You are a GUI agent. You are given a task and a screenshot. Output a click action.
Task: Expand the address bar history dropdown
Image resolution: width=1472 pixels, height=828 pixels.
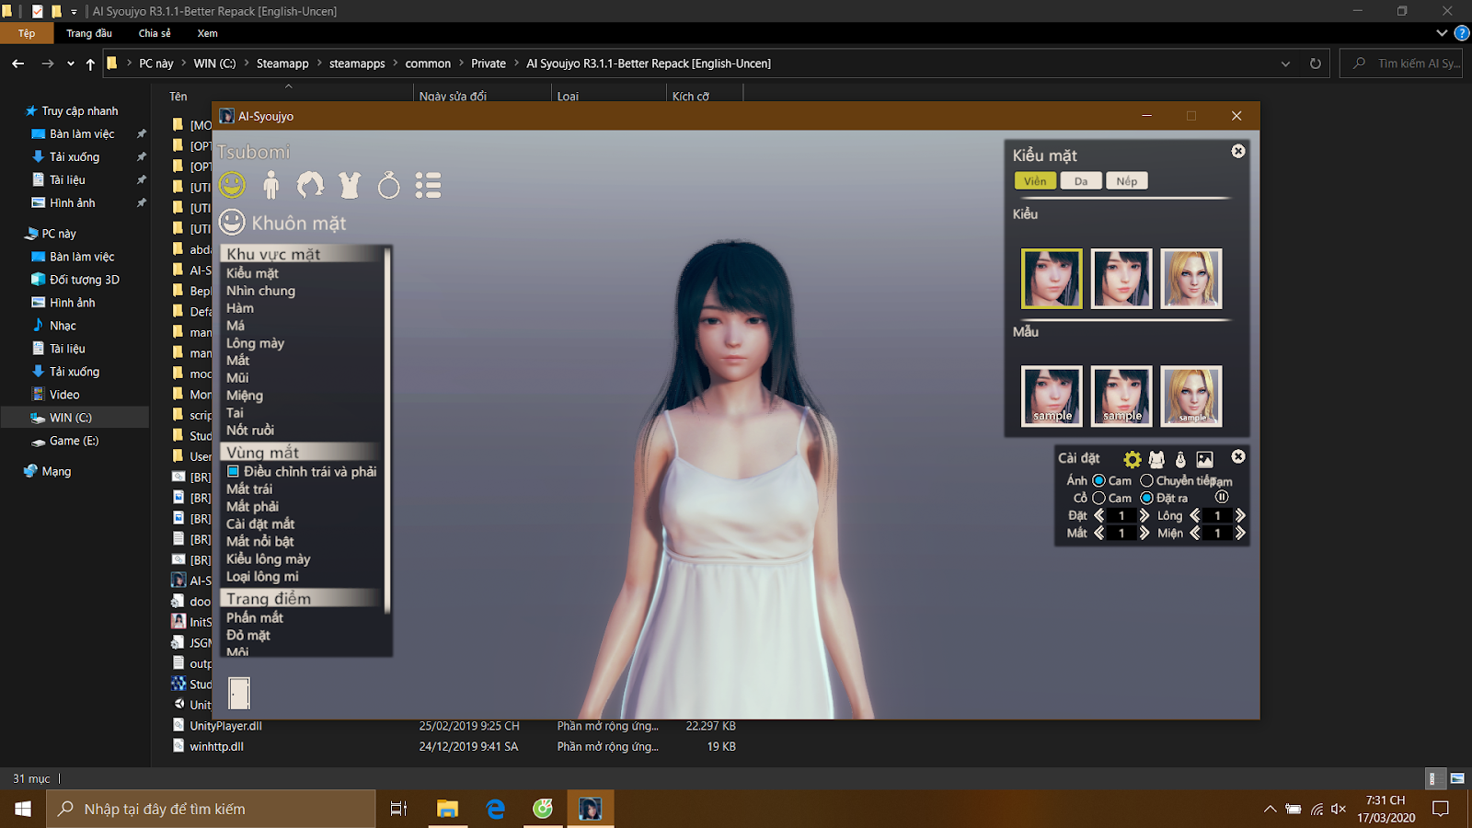tap(1285, 63)
